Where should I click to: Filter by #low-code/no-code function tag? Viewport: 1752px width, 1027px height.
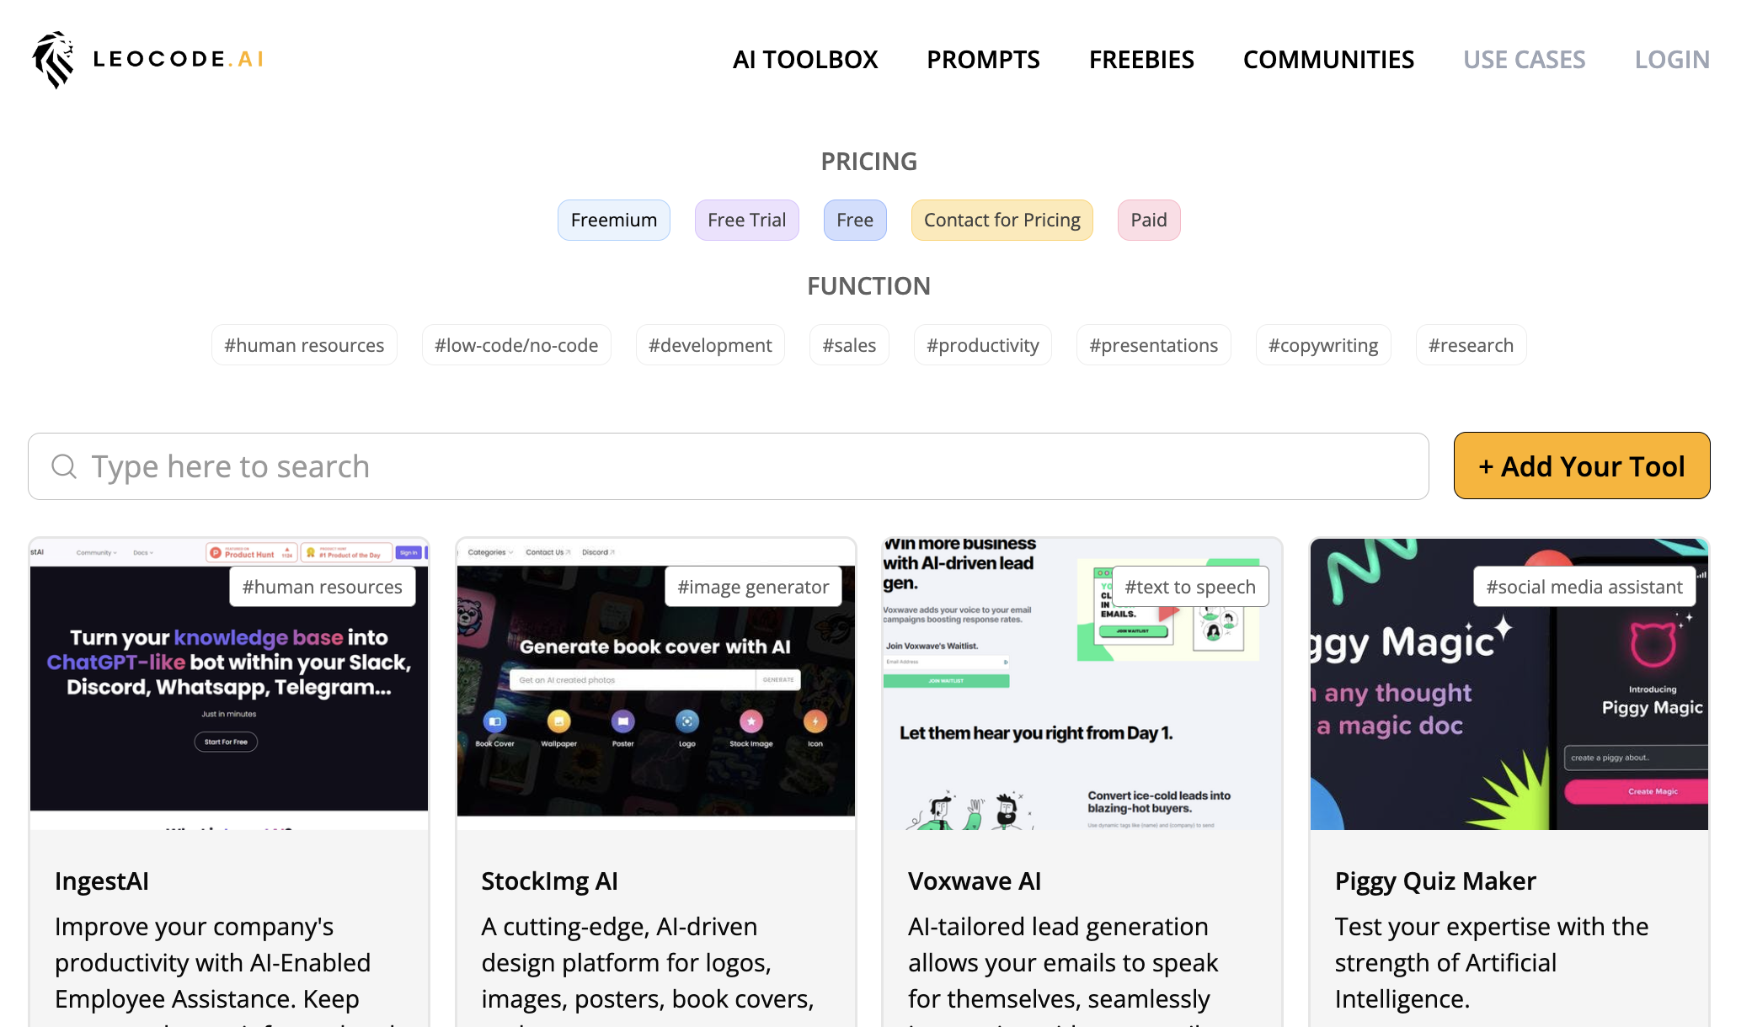pos(515,345)
